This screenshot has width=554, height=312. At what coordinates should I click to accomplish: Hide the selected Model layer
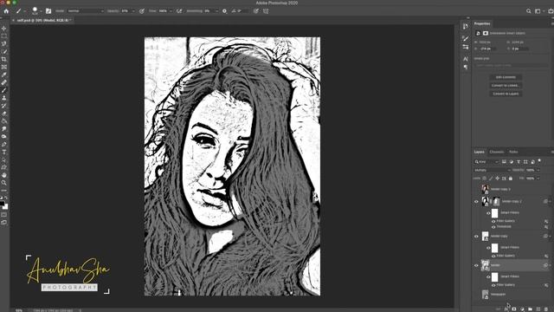[x=476, y=265]
